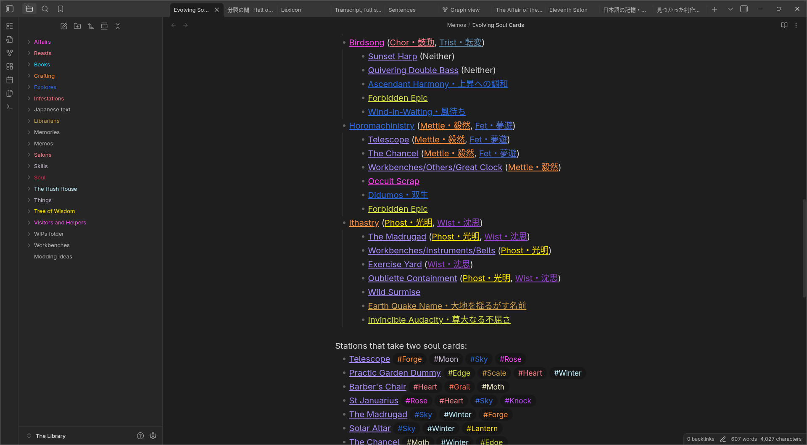The height and width of the screenshot is (445, 807).
Task: Switch to the Transcript tab
Action: pos(358,10)
